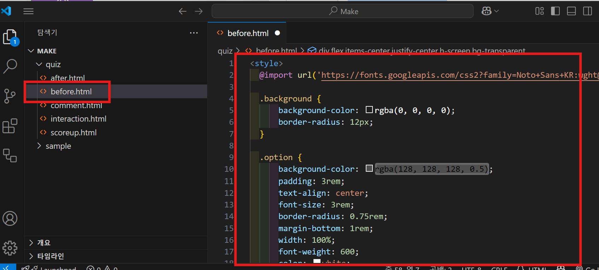This screenshot has width=599, height=270.
Task: Toggle the secondary side bar
Action: click(x=587, y=11)
